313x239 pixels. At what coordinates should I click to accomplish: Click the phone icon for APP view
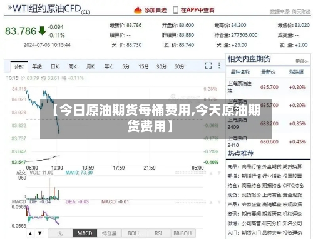tap(176, 10)
